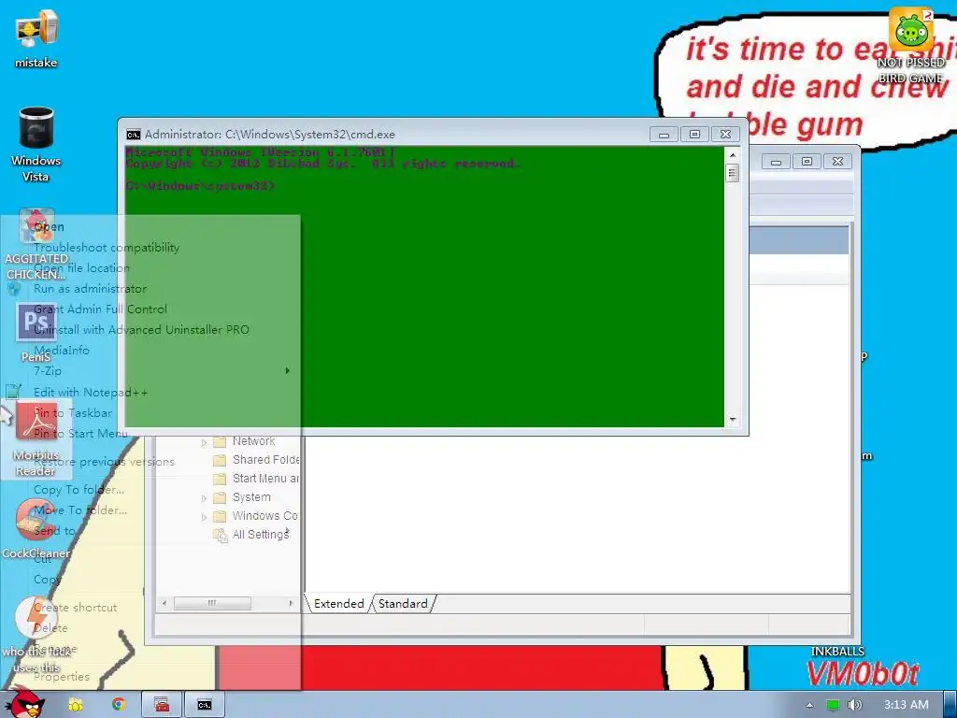Expand the Windows Components node arrow
The height and width of the screenshot is (718, 957).
click(x=205, y=517)
